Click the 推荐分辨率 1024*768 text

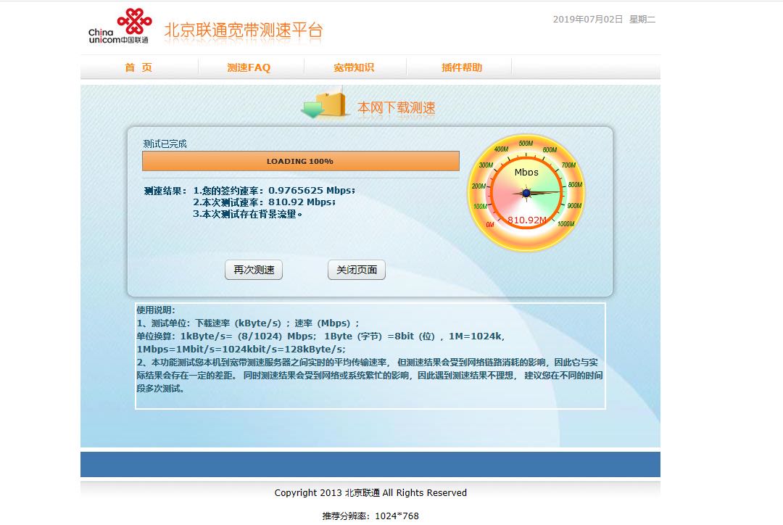(x=370, y=516)
